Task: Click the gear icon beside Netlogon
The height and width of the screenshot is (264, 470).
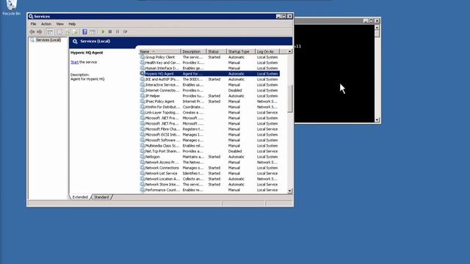Action: (142, 156)
